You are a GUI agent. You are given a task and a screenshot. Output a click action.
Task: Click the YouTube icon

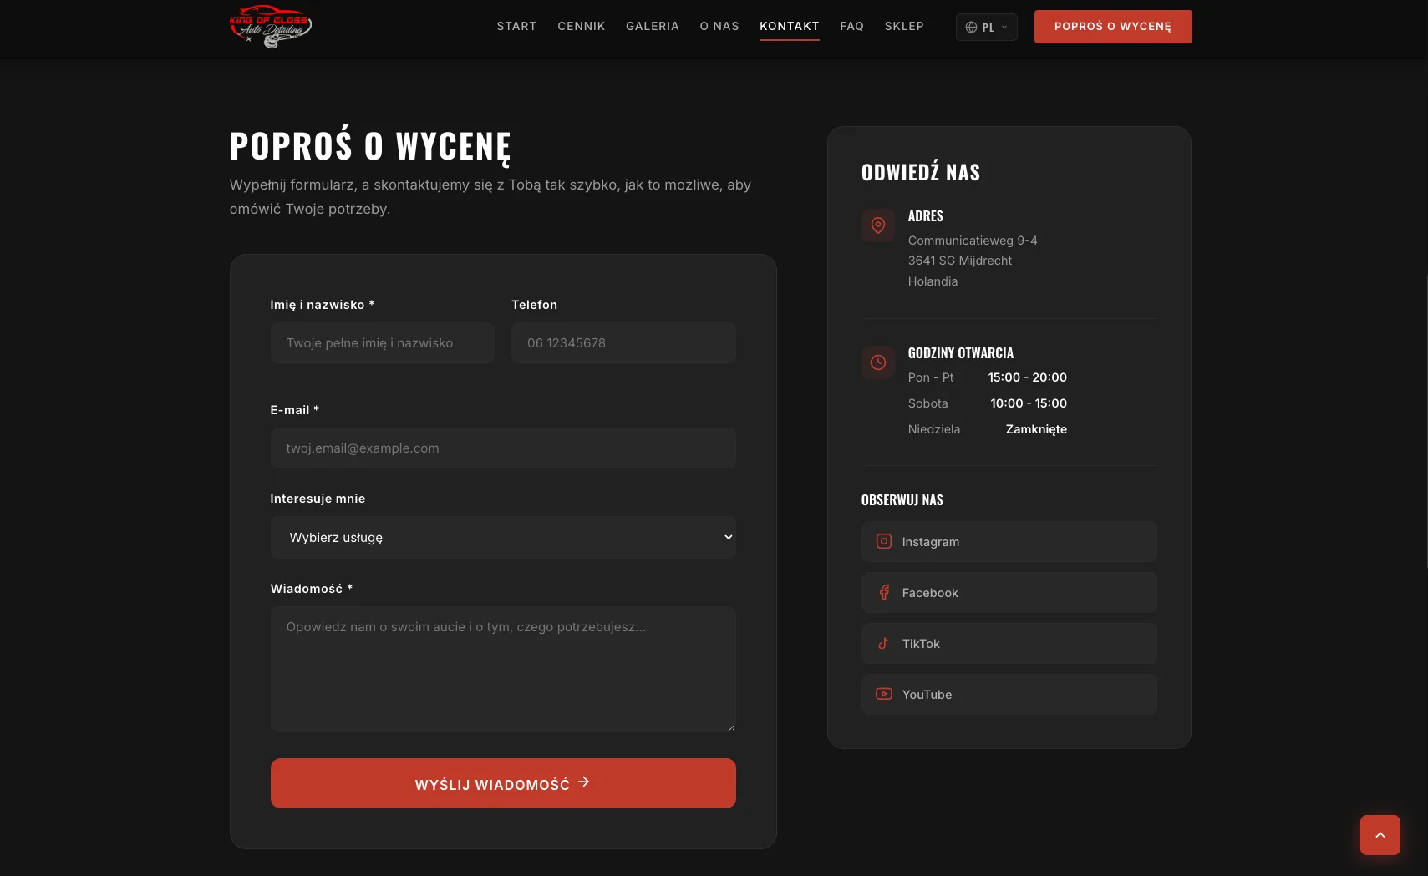(x=883, y=695)
